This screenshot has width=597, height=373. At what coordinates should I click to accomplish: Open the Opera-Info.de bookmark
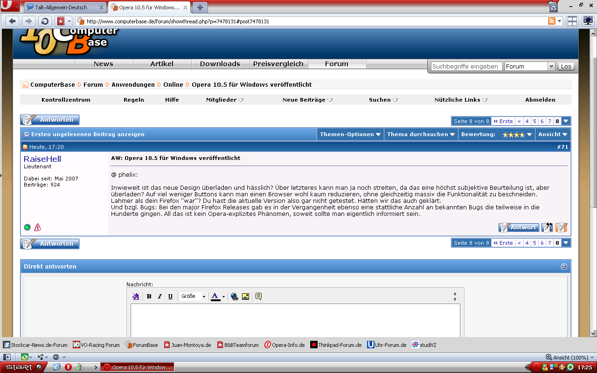pos(285,345)
